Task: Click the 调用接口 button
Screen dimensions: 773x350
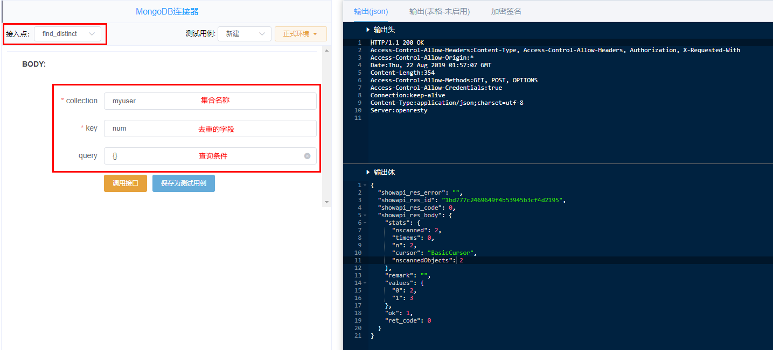Action: click(126, 183)
